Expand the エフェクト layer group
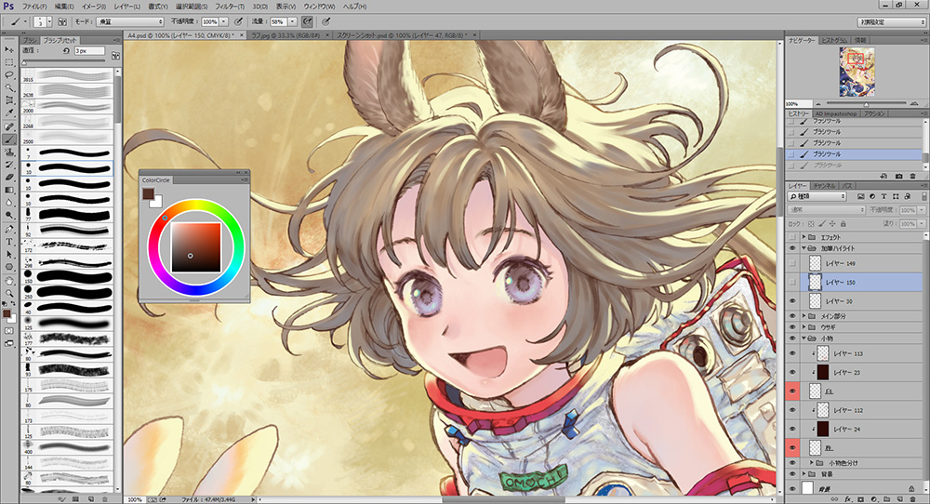930x504 pixels. pyautogui.click(x=804, y=237)
